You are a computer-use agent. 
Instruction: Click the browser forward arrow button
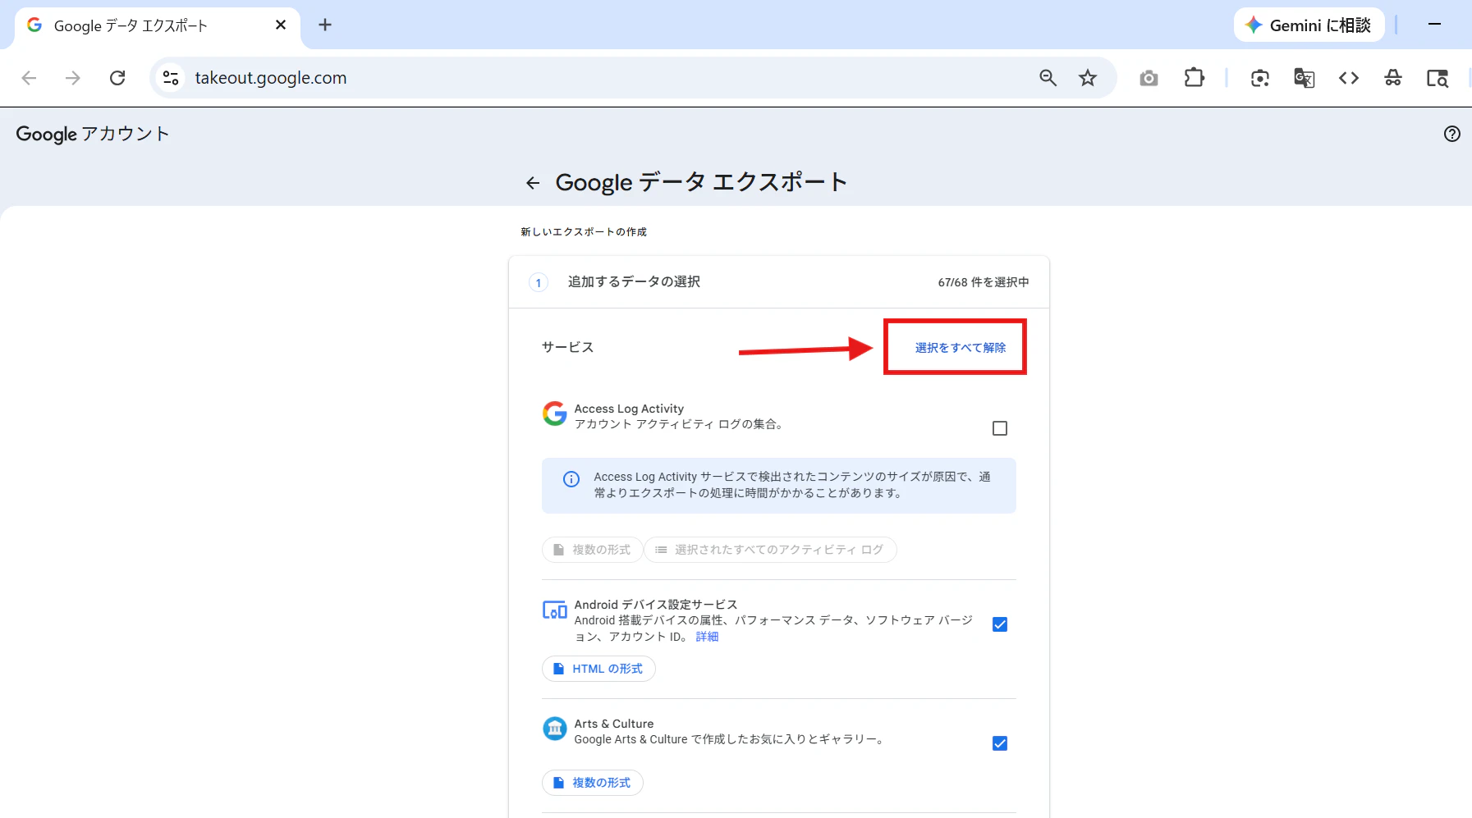tap(73, 78)
